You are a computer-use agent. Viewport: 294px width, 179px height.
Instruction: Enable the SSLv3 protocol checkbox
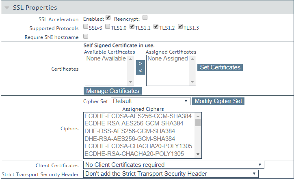(x=86, y=27)
